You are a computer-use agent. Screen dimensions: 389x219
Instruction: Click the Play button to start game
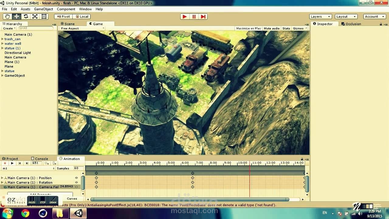(x=184, y=16)
